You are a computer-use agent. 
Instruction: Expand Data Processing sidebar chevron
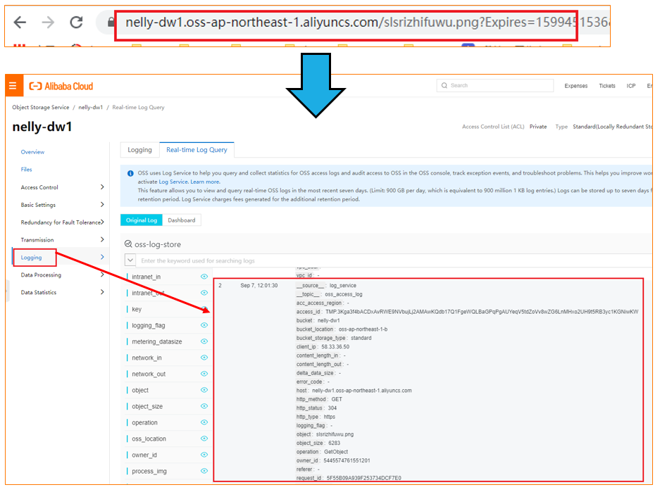point(102,275)
